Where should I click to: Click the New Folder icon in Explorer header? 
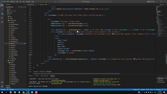[21, 7]
